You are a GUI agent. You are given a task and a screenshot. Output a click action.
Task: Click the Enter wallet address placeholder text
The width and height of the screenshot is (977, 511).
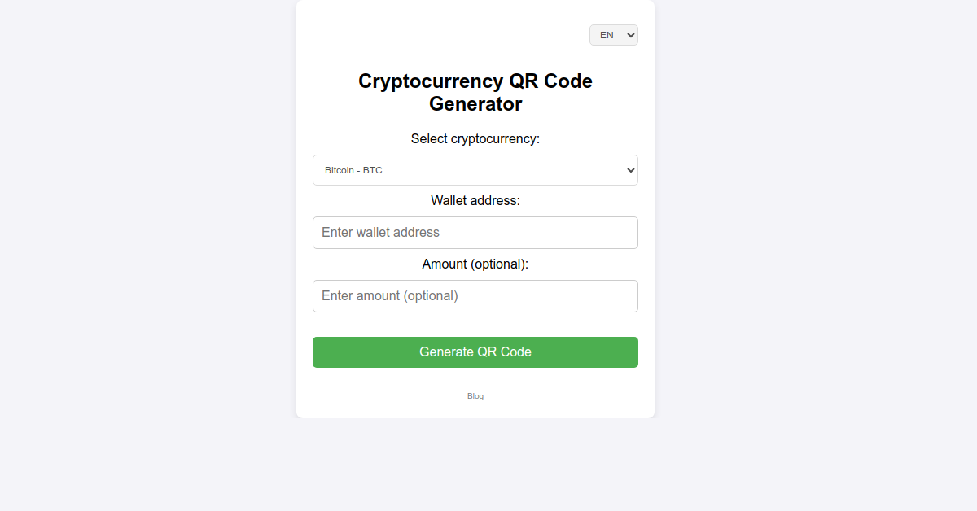coord(380,233)
